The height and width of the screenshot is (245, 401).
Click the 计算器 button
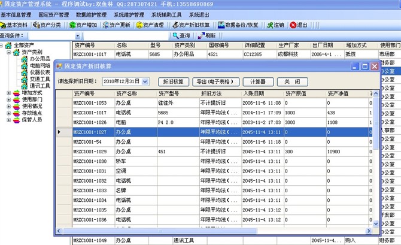click(258, 81)
